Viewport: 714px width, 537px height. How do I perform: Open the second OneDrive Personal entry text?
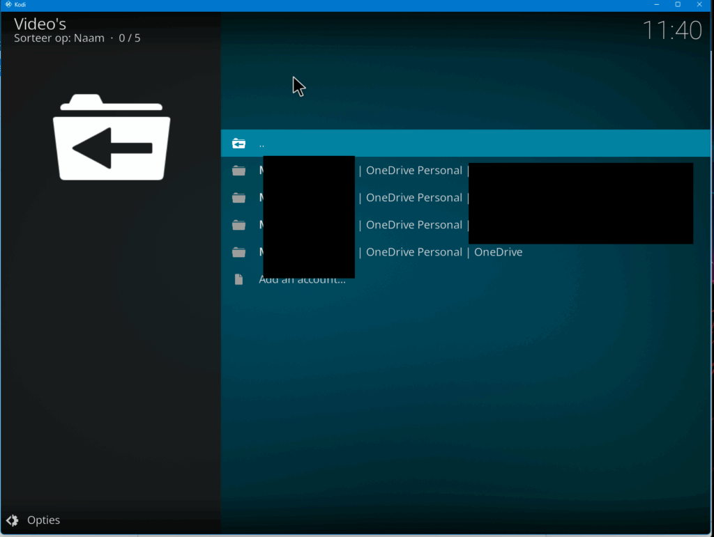click(x=413, y=198)
